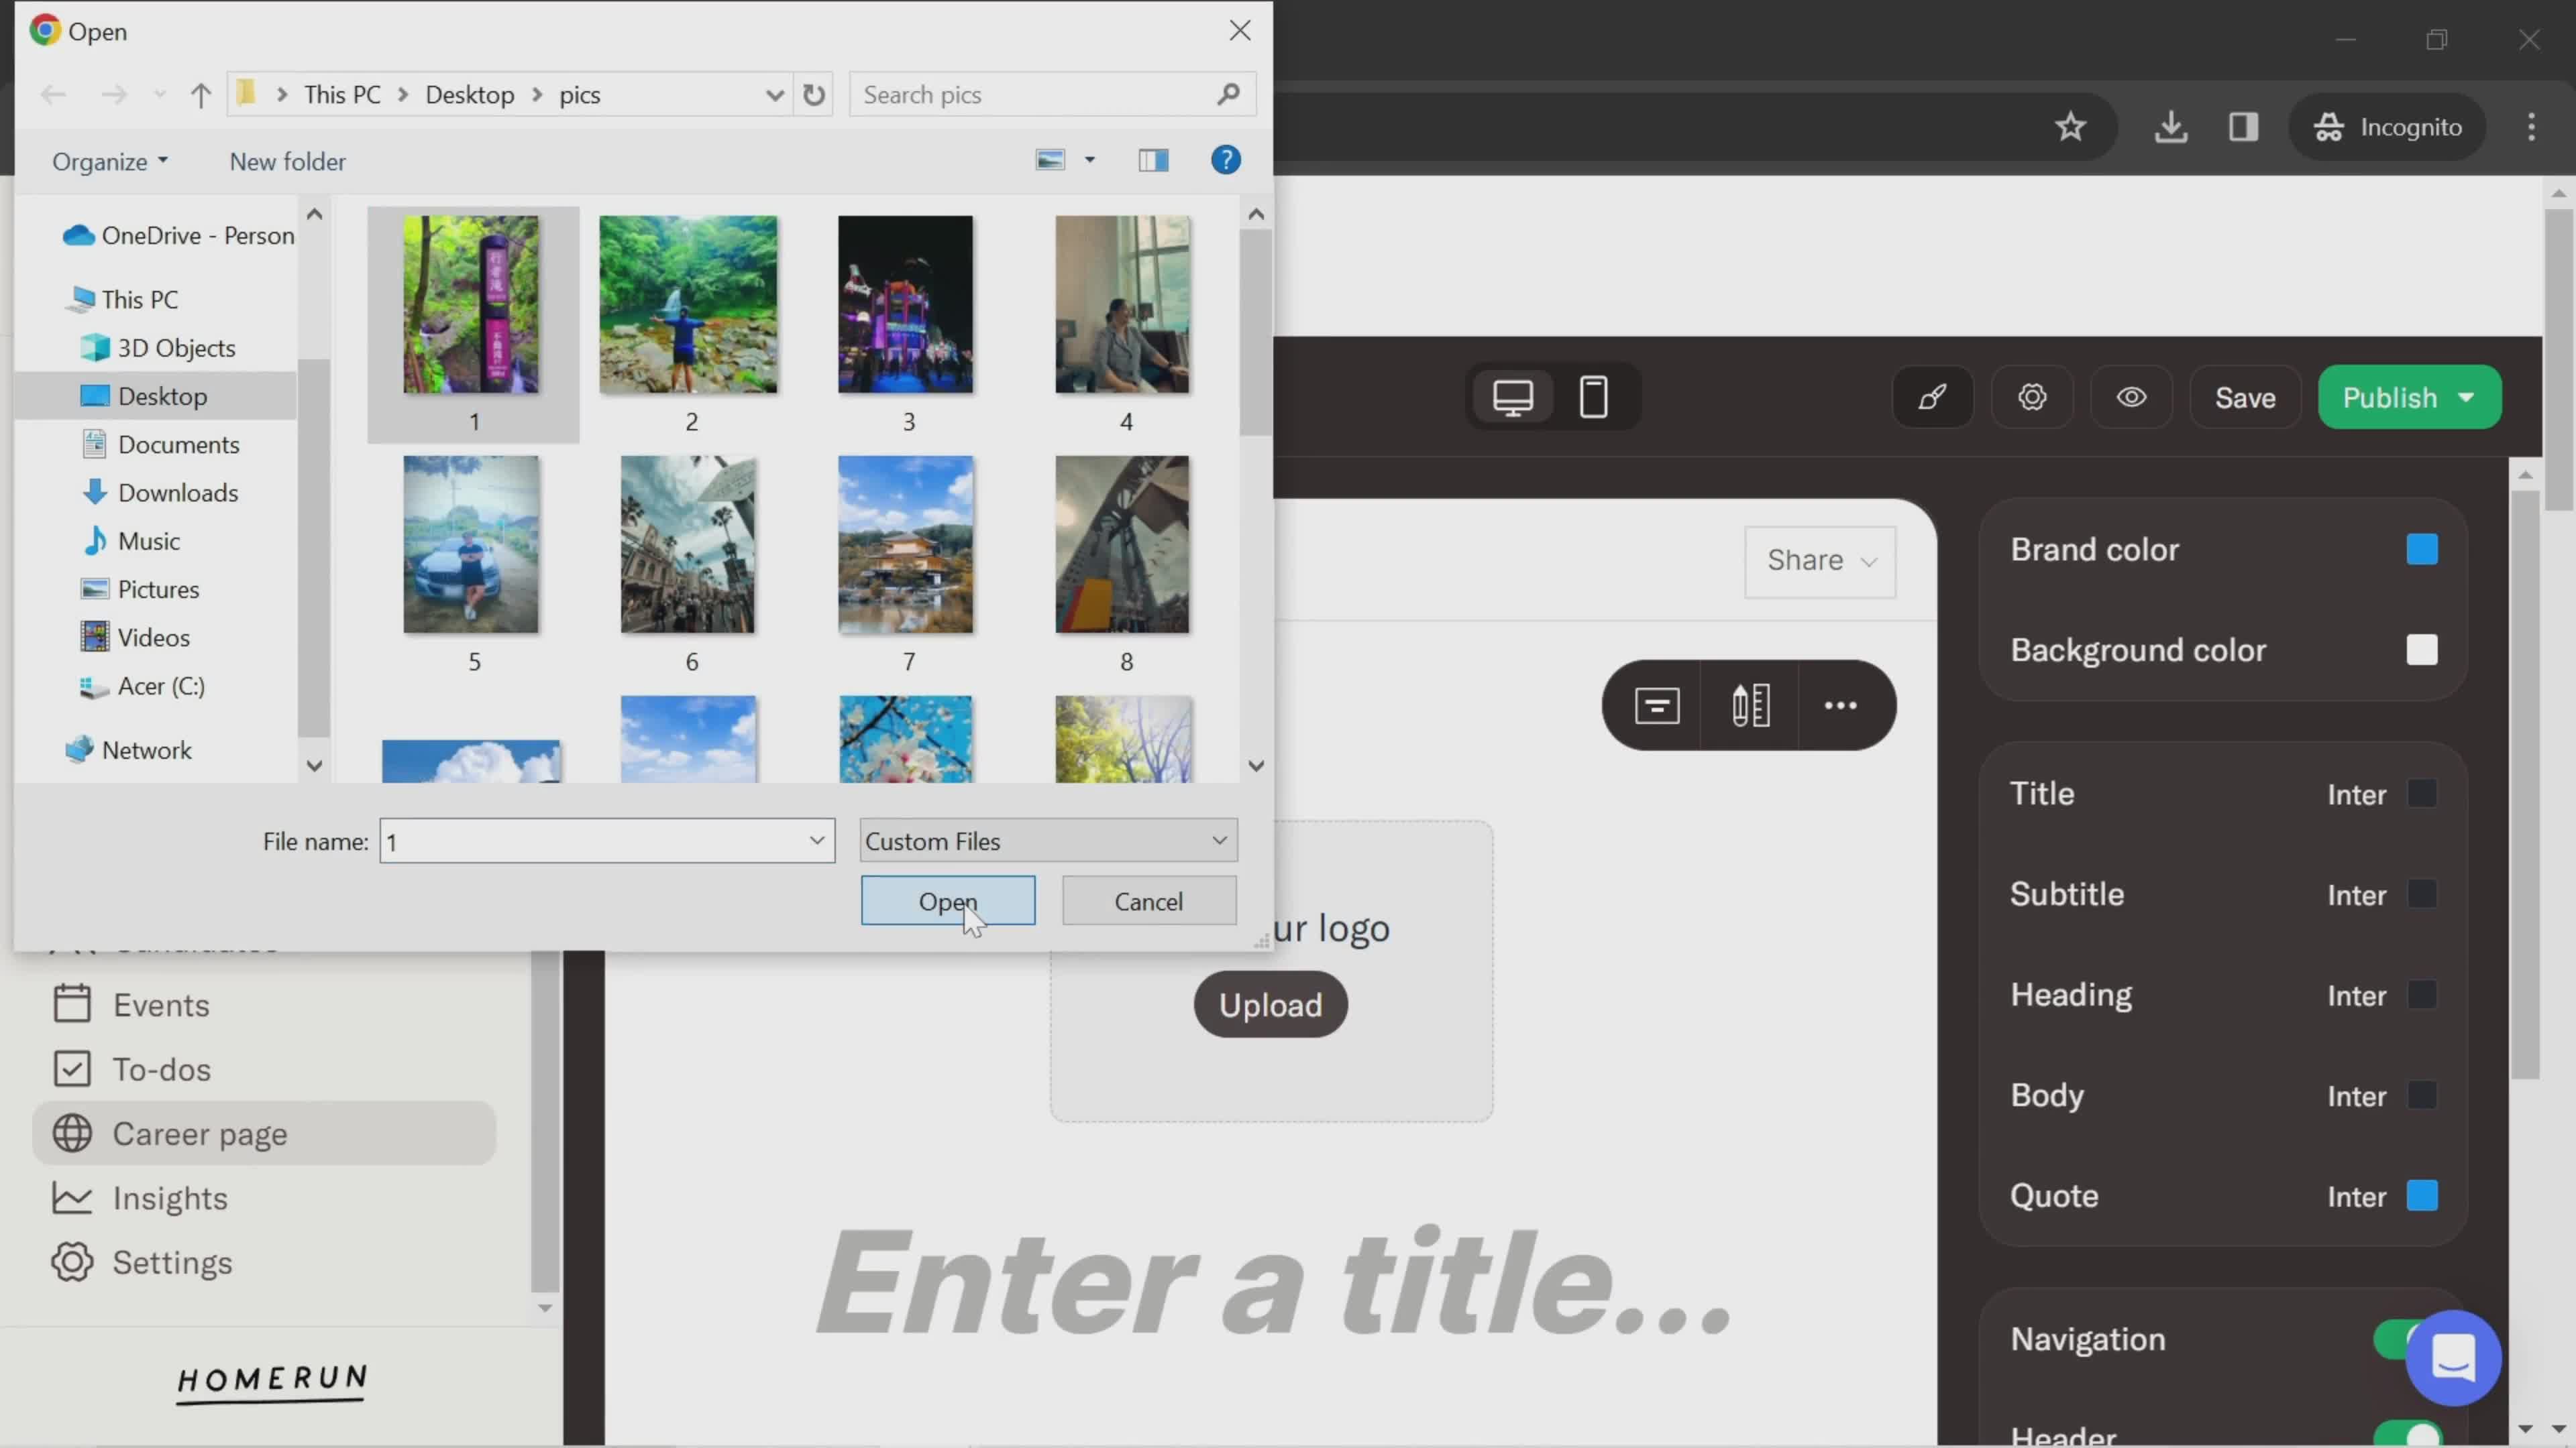The height and width of the screenshot is (1448, 2576).
Task: Pick the Background color swatch
Action: click(2421, 650)
